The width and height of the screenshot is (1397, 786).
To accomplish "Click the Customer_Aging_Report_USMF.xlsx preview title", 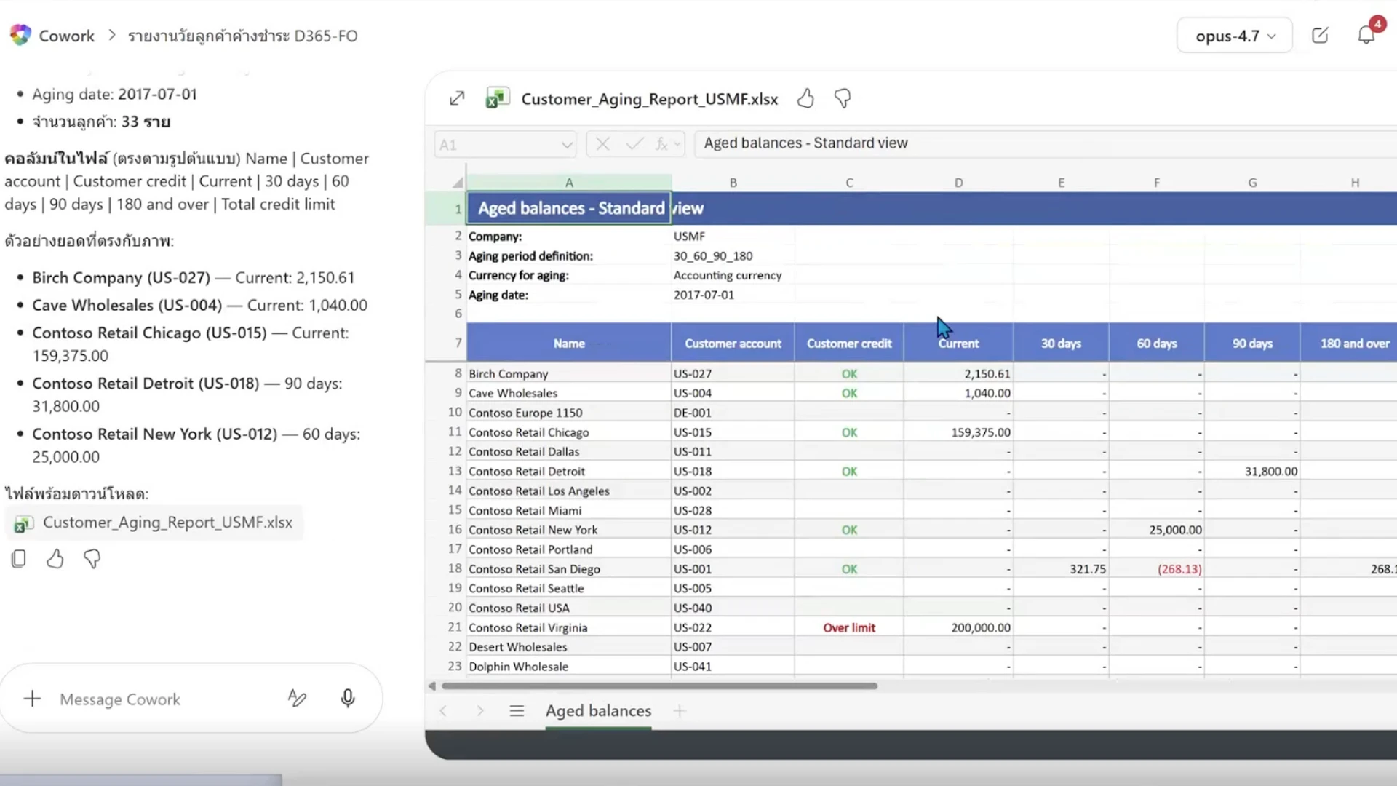I will click(x=649, y=99).
